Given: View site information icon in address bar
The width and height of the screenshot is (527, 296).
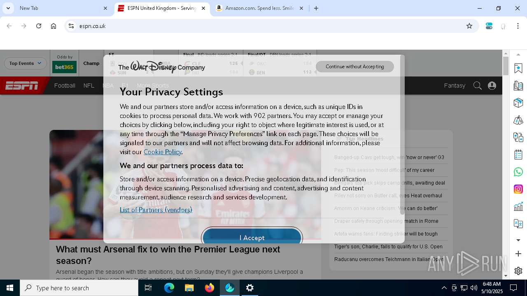Looking at the screenshot, I should pos(71,26).
